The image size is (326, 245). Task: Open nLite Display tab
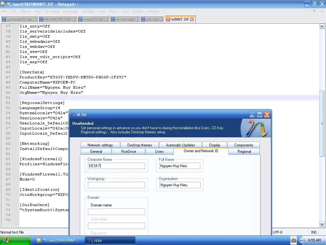215,145
